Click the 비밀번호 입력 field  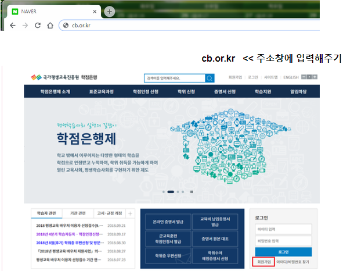click(283, 241)
